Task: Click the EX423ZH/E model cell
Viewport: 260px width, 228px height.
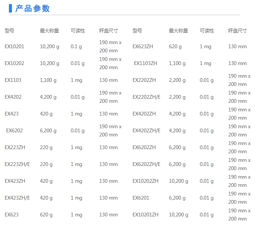Action: click(x=17, y=198)
